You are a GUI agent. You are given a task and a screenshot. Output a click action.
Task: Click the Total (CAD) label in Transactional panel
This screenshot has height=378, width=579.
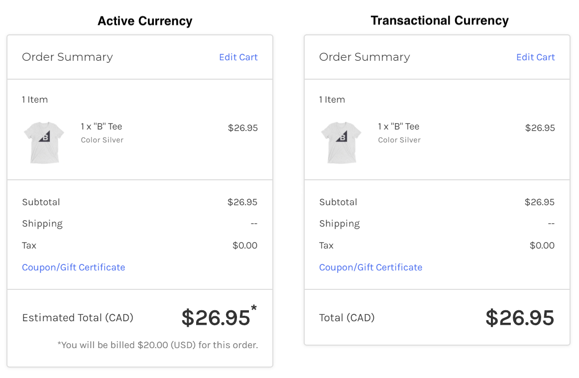tap(347, 318)
